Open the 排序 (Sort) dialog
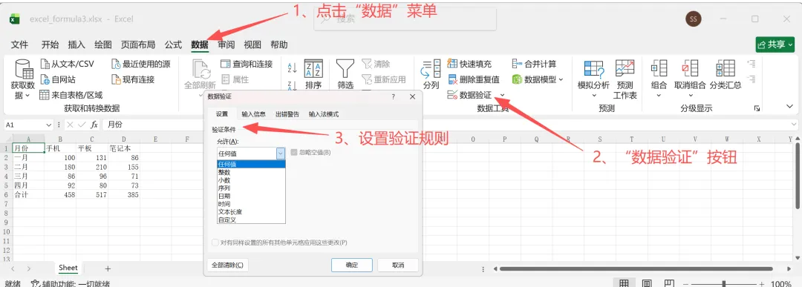 (313, 75)
